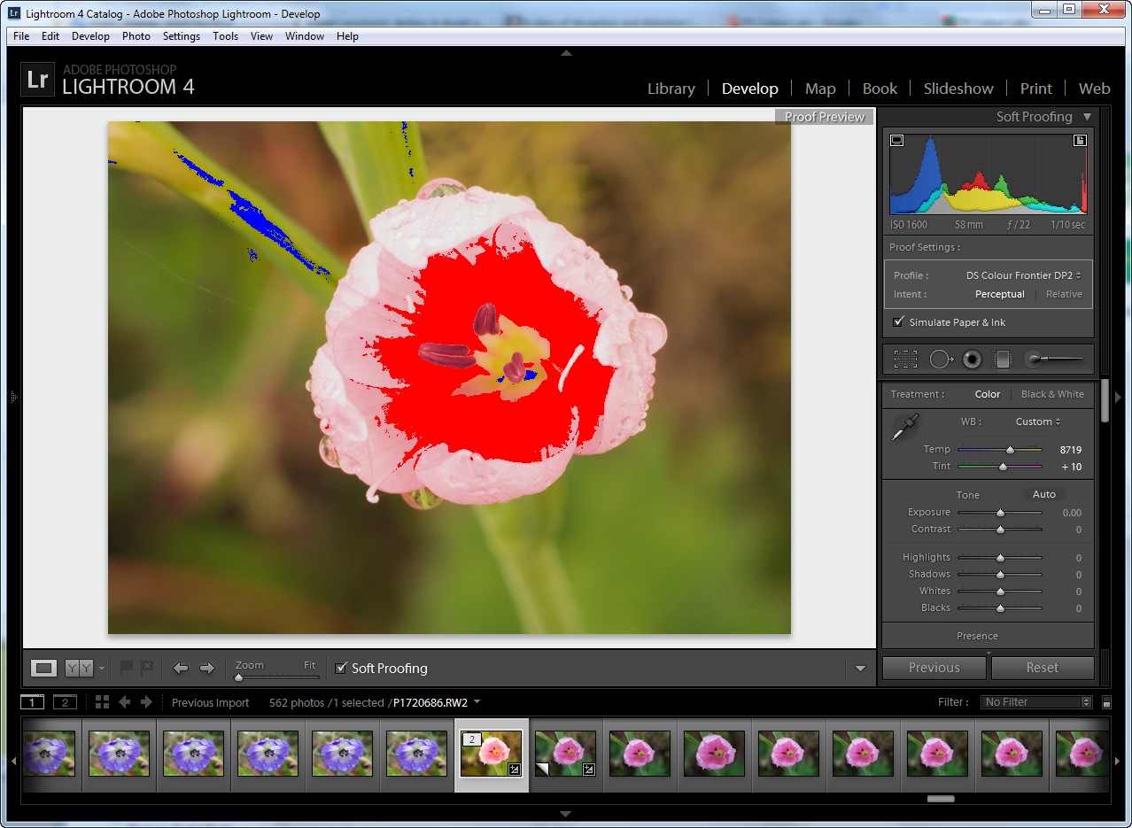Activate the Spot Removal tool
This screenshot has height=828, width=1132.
939,360
